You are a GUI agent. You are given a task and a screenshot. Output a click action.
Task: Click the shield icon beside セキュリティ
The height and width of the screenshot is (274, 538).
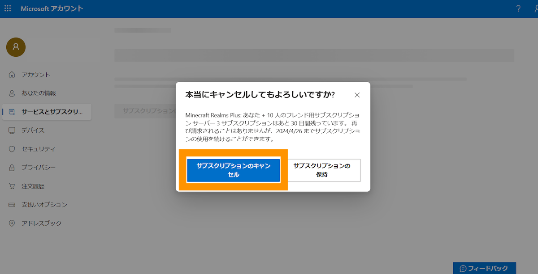pos(12,149)
